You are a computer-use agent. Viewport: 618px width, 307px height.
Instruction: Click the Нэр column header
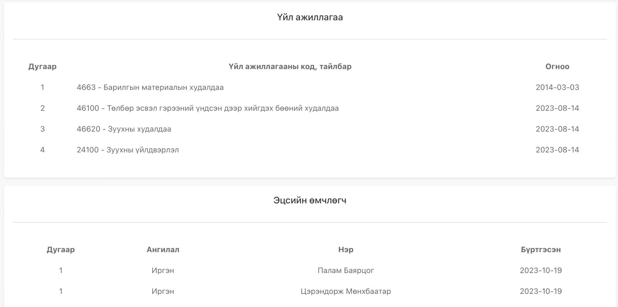pos(346,249)
